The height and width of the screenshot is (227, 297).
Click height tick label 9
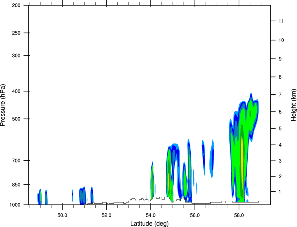[280, 59]
